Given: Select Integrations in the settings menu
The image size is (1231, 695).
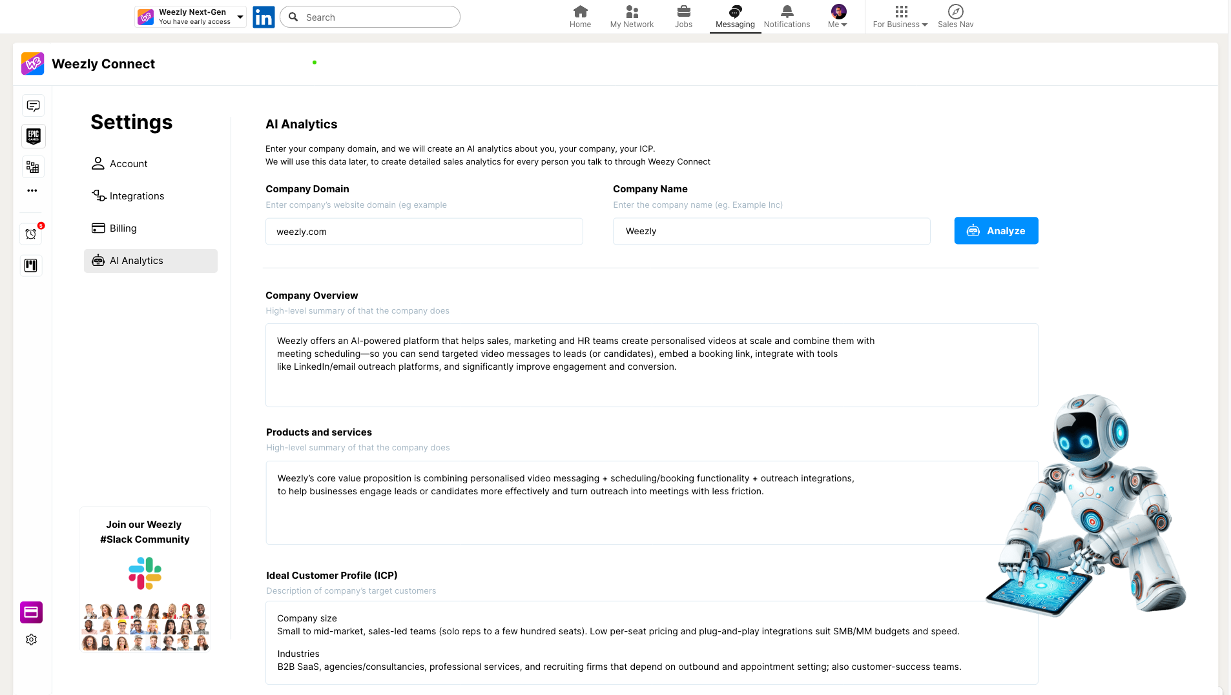Looking at the screenshot, I should [x=136, y=196].
